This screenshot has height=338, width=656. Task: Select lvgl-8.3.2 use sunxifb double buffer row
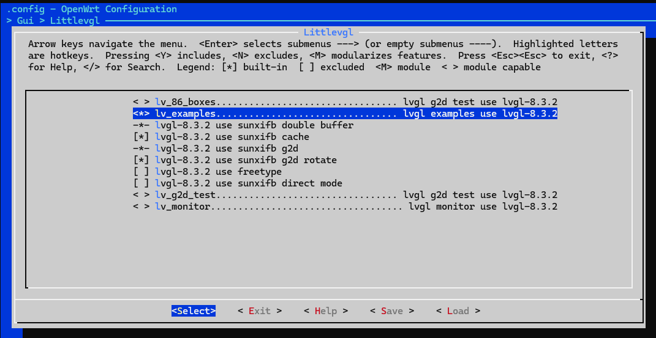(243, 125)
